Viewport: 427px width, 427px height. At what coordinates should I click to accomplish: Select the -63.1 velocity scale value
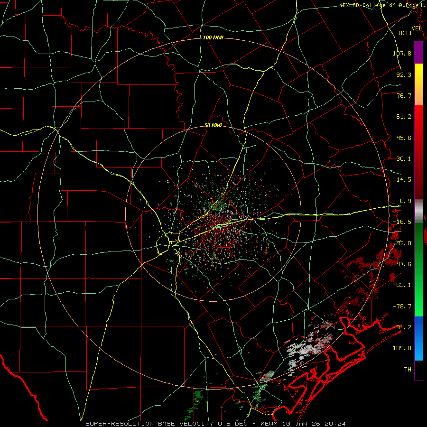point(402,285)
